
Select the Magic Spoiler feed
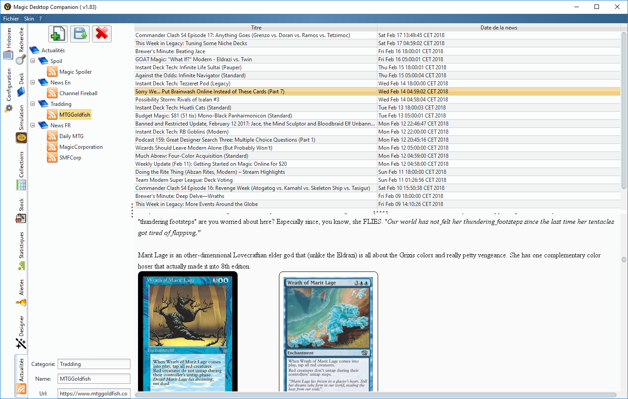coord(75,72)
